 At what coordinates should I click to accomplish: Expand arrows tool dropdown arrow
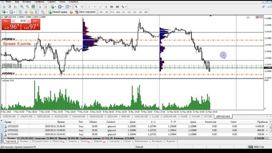click(126, 7)
